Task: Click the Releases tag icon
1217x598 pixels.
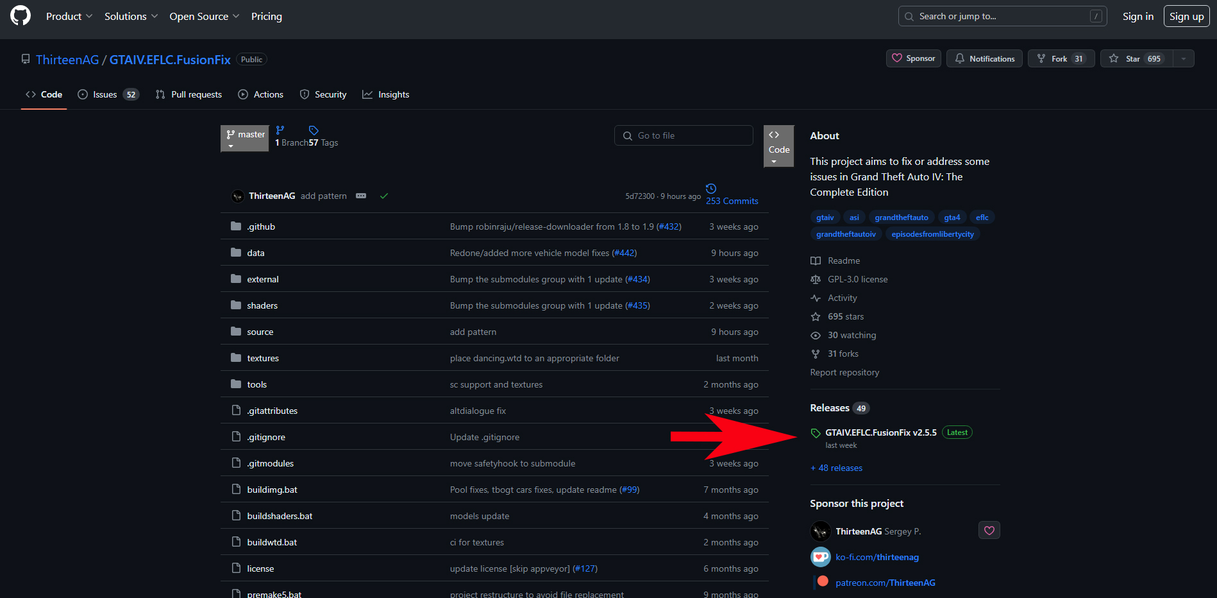Action: (x=816, y=433)
